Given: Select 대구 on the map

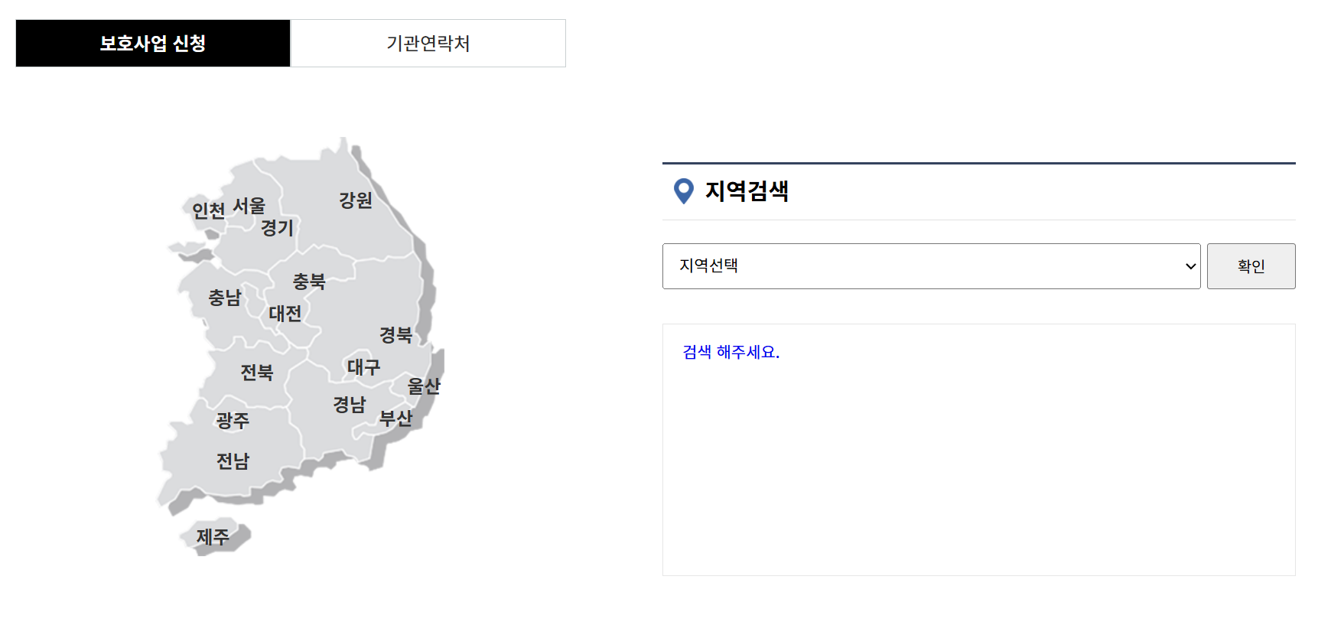Looking at the screenshot, I should tap(363, 367).
